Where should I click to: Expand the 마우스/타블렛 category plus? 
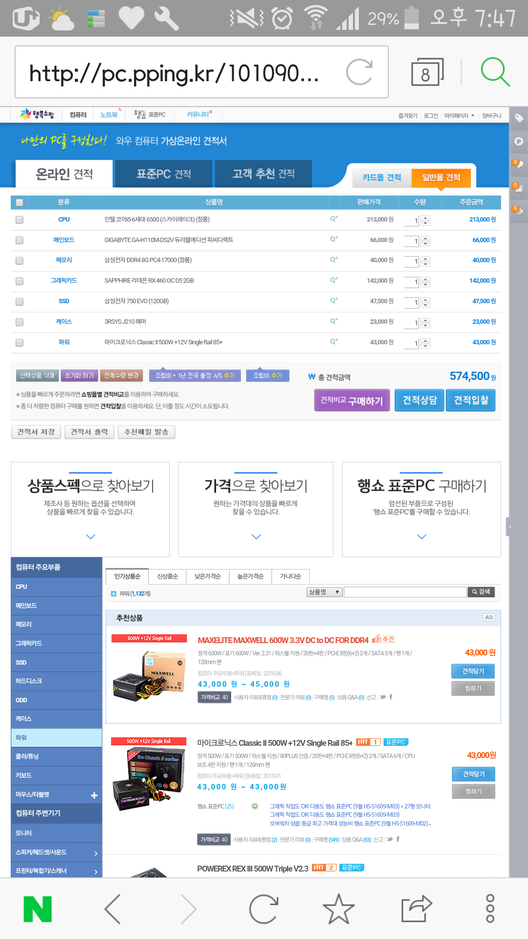(94, 795)
